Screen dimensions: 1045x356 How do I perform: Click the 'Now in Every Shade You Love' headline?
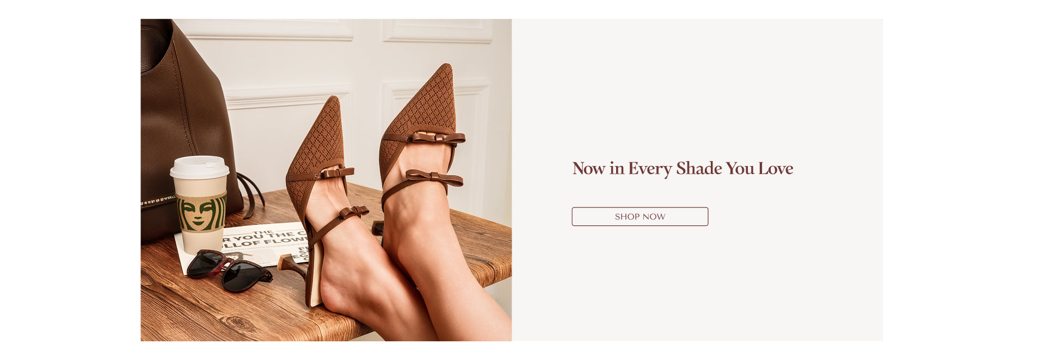(683, 169)
